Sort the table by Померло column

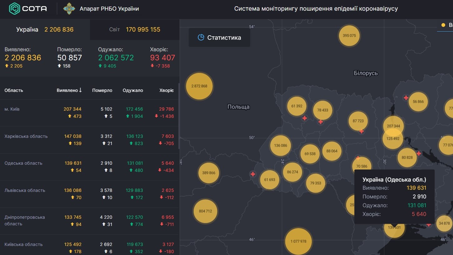point(102,90)
